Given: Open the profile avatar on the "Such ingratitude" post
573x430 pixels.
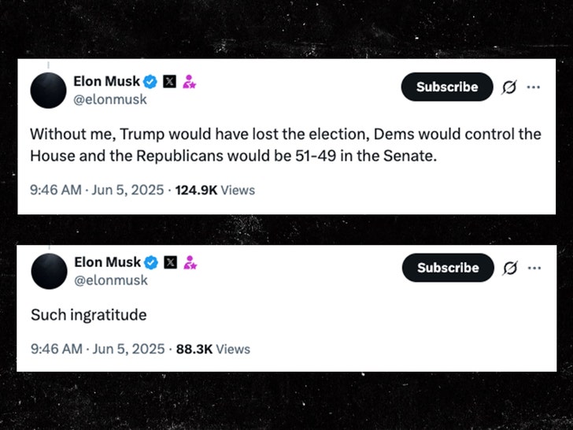Looking at the screenshot, I should (x=47, y=271).
